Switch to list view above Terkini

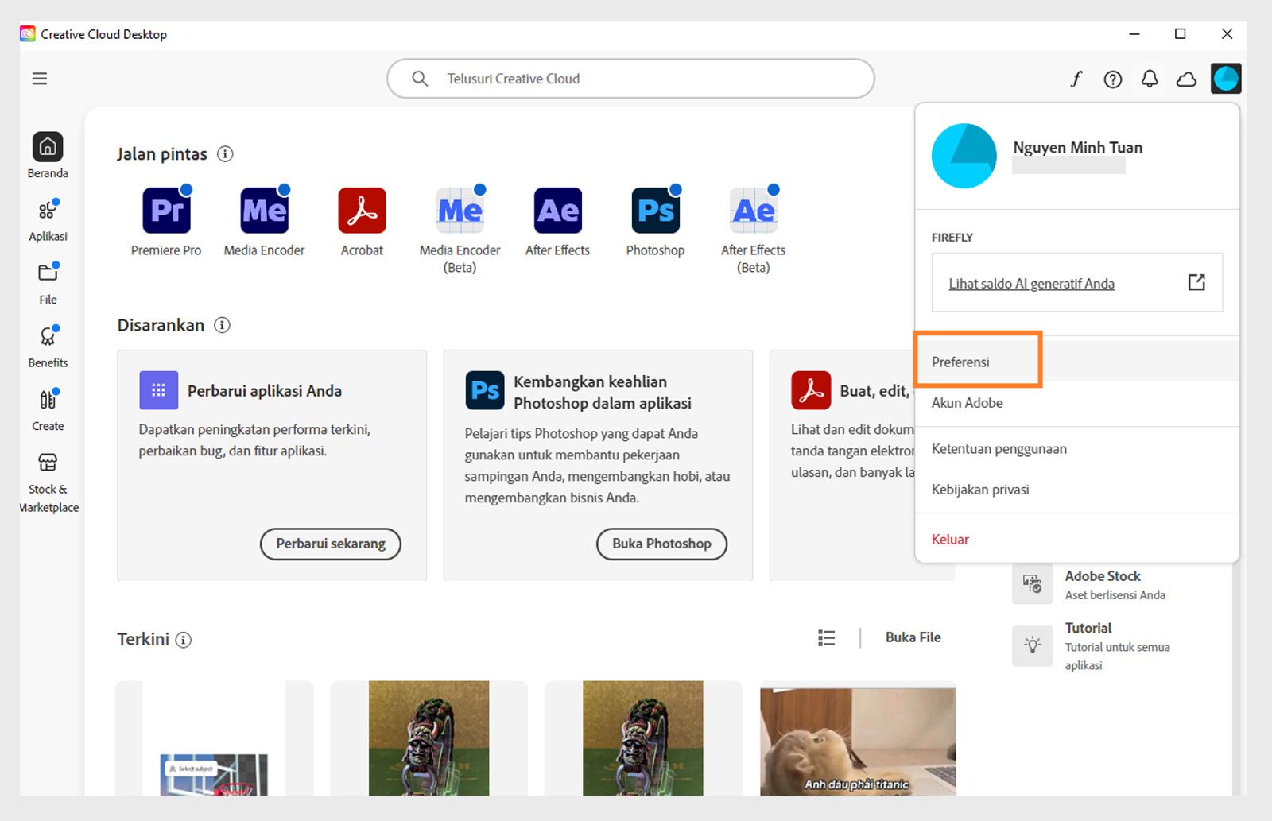tap(826, 637)
